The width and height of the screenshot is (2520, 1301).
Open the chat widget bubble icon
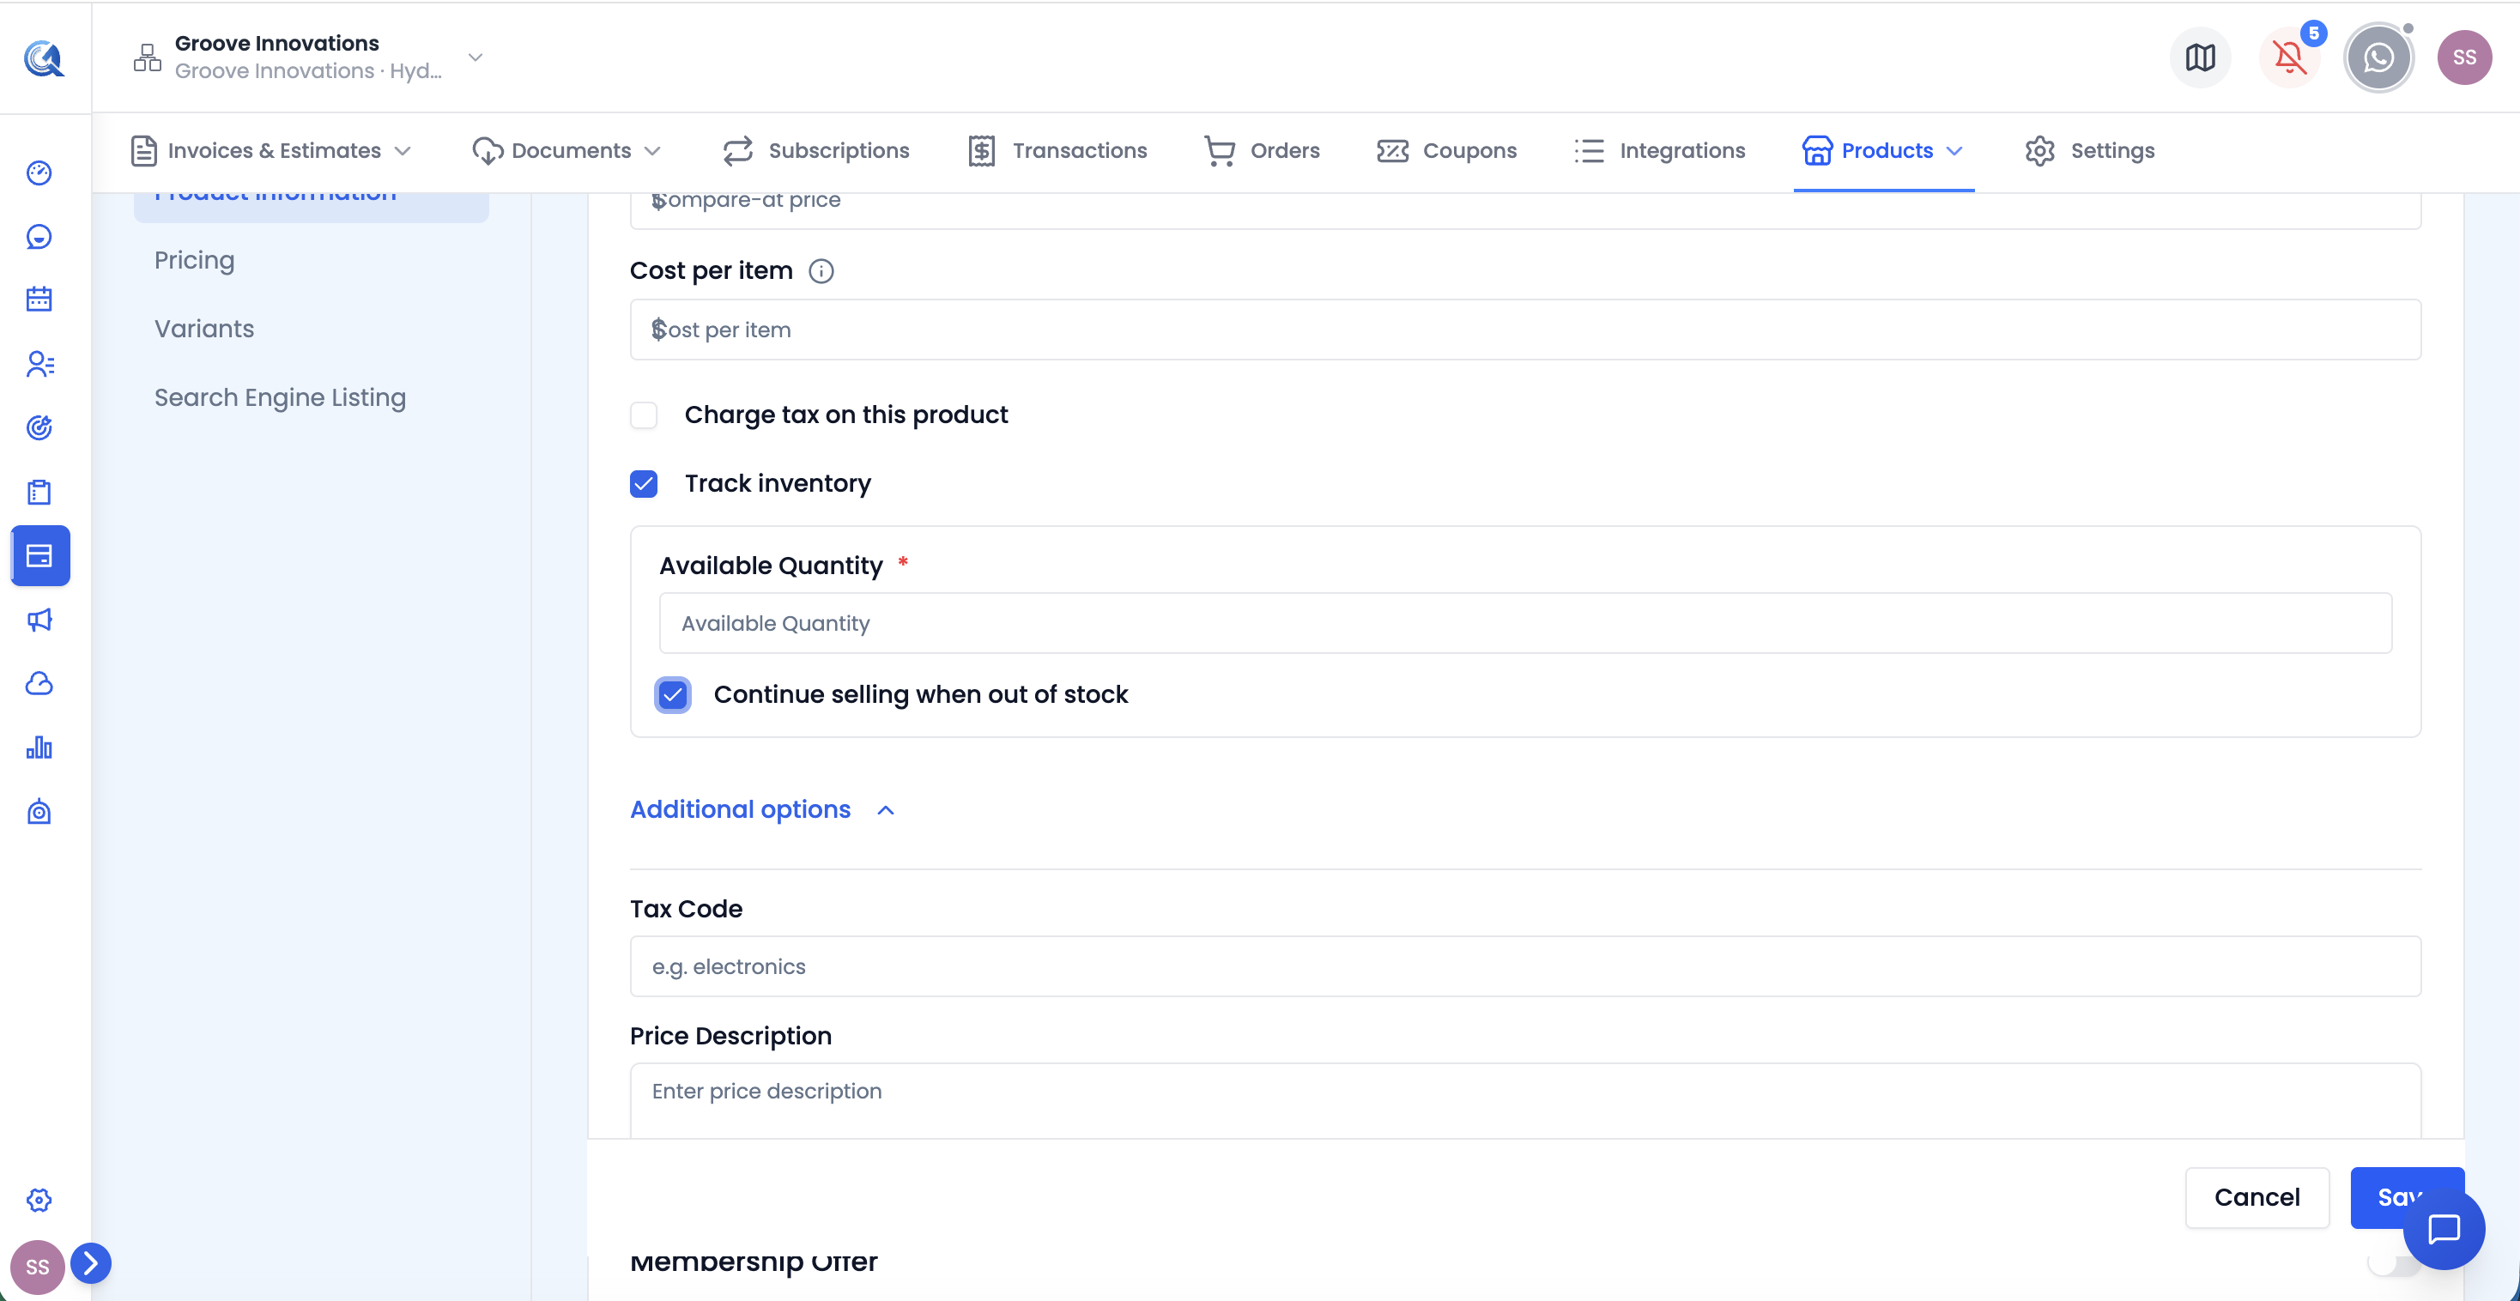tap(2444, 1230)
